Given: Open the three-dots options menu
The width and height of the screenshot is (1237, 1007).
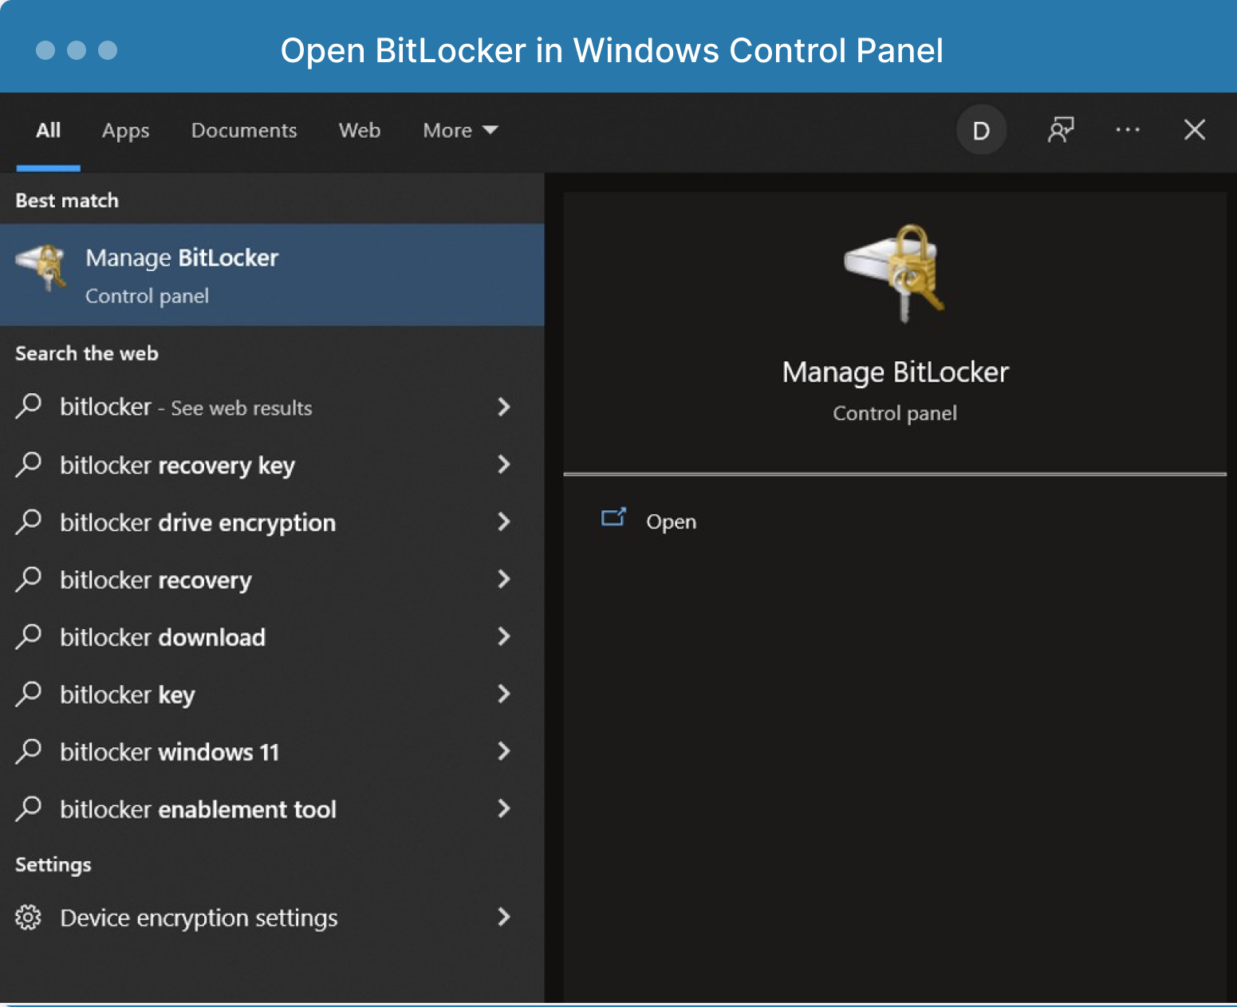Looking at the screenshot, I should coord(1128,129).
